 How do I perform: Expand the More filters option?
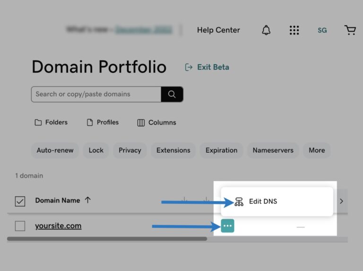point(317,150)
